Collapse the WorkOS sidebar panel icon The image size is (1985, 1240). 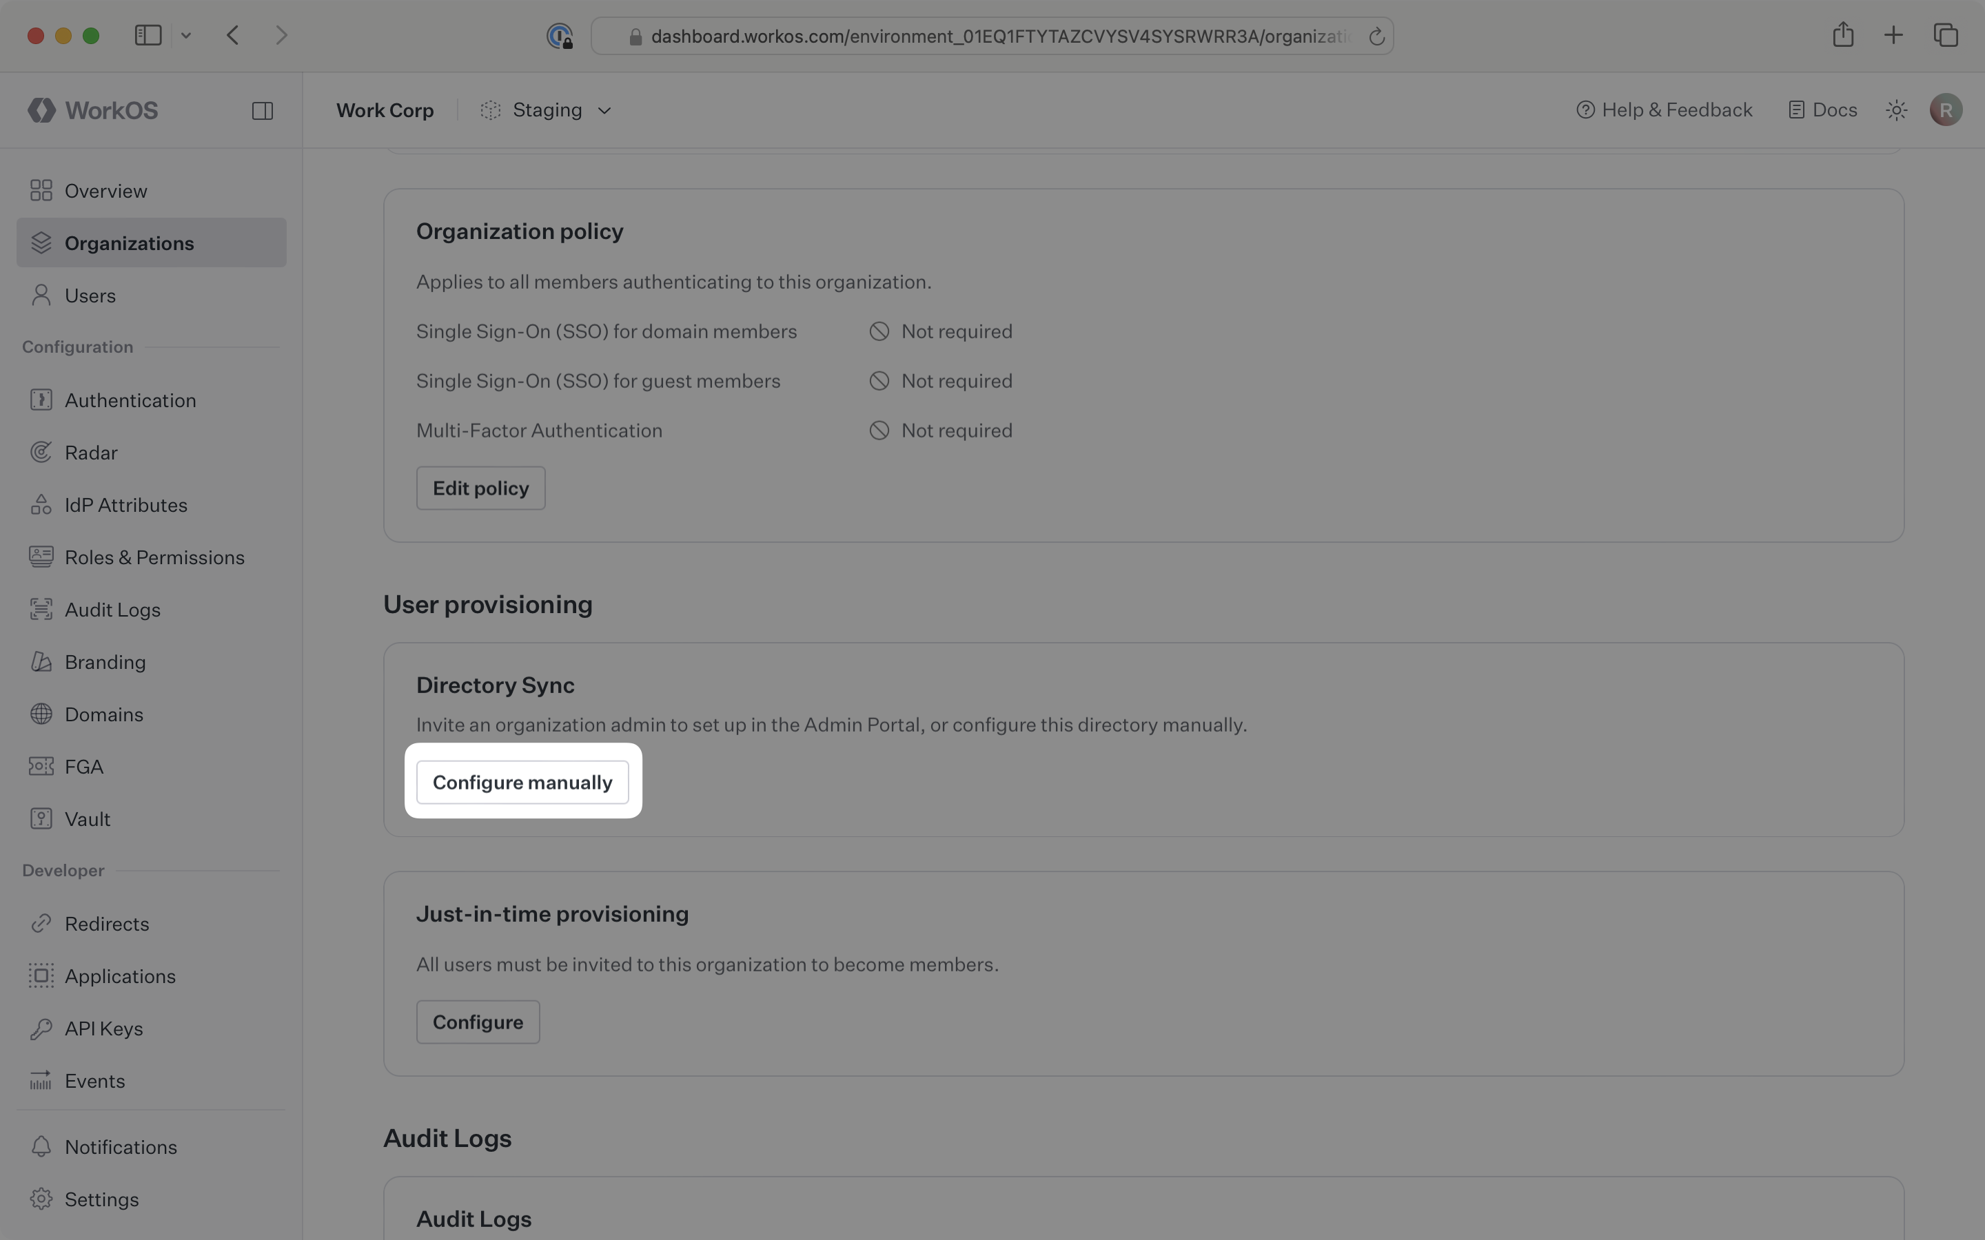click(x=263, y=111)
